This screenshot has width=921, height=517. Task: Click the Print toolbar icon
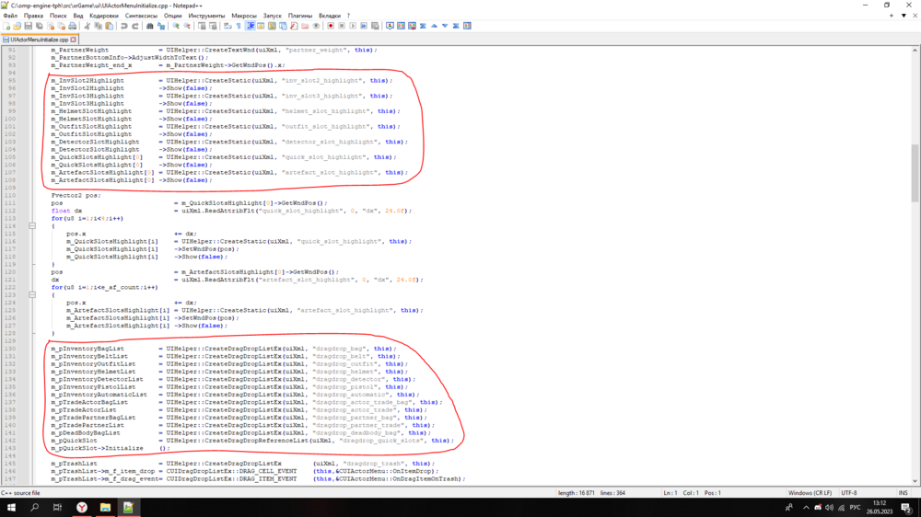[74, 26]
